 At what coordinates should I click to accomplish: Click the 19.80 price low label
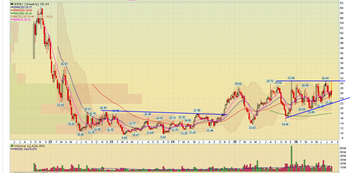(311, 112)
